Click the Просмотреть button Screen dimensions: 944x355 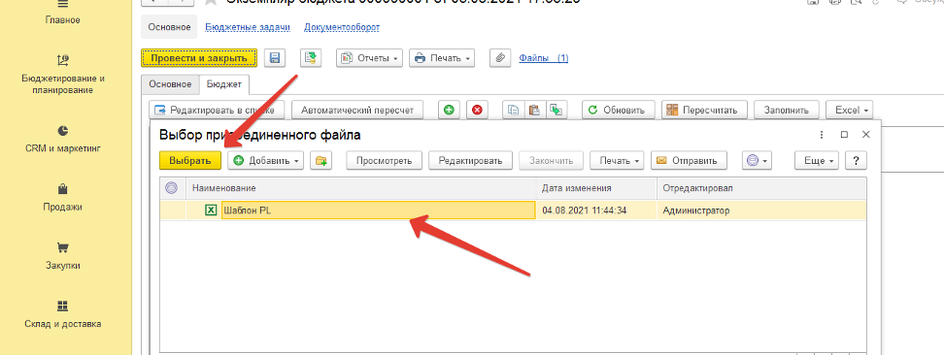click(384, 161)
